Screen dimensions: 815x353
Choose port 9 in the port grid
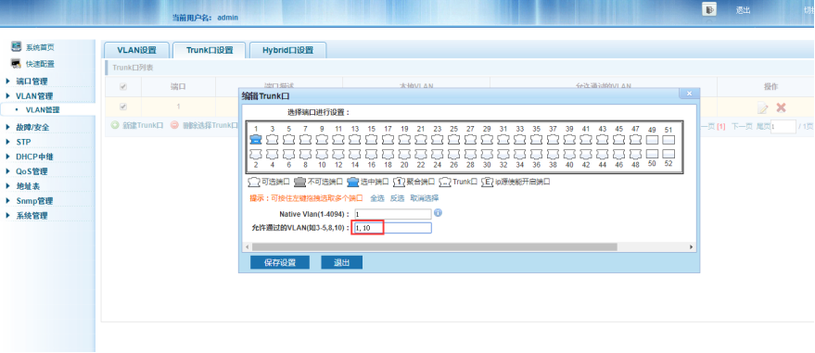click(x=322, y=140)
